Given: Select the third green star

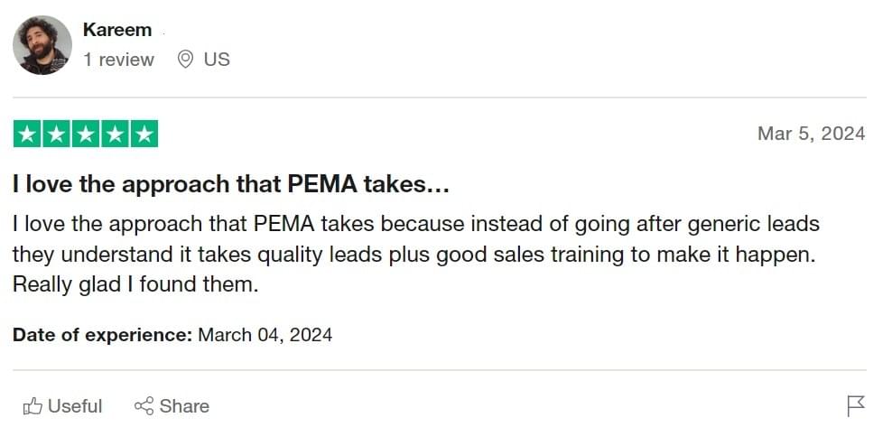Looking at the screenshot, I should (x=86, y=135).
